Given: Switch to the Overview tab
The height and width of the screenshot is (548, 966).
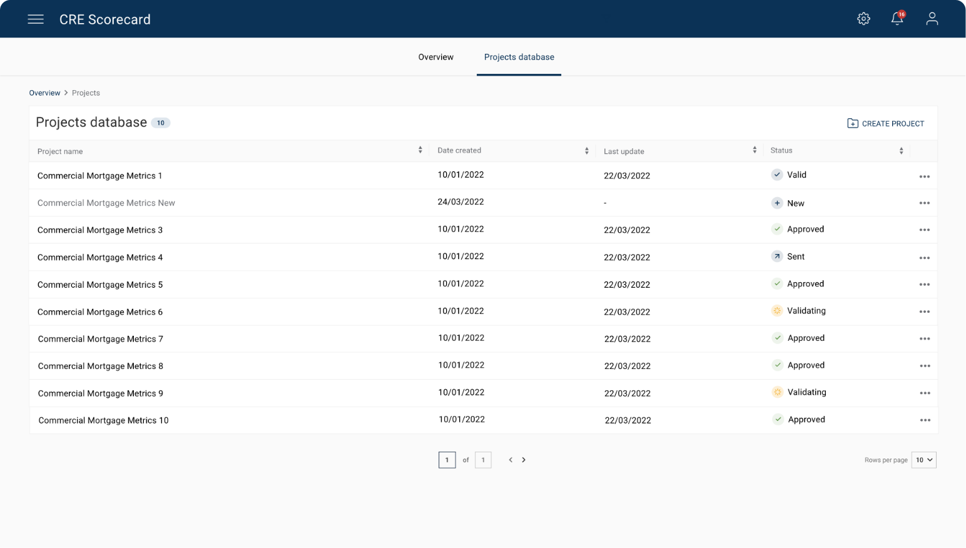Looking at the screenshot, I should click(436, 57).
